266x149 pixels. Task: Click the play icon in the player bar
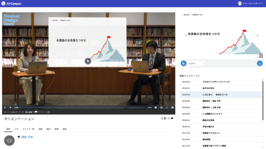click(x=5, y=108)
